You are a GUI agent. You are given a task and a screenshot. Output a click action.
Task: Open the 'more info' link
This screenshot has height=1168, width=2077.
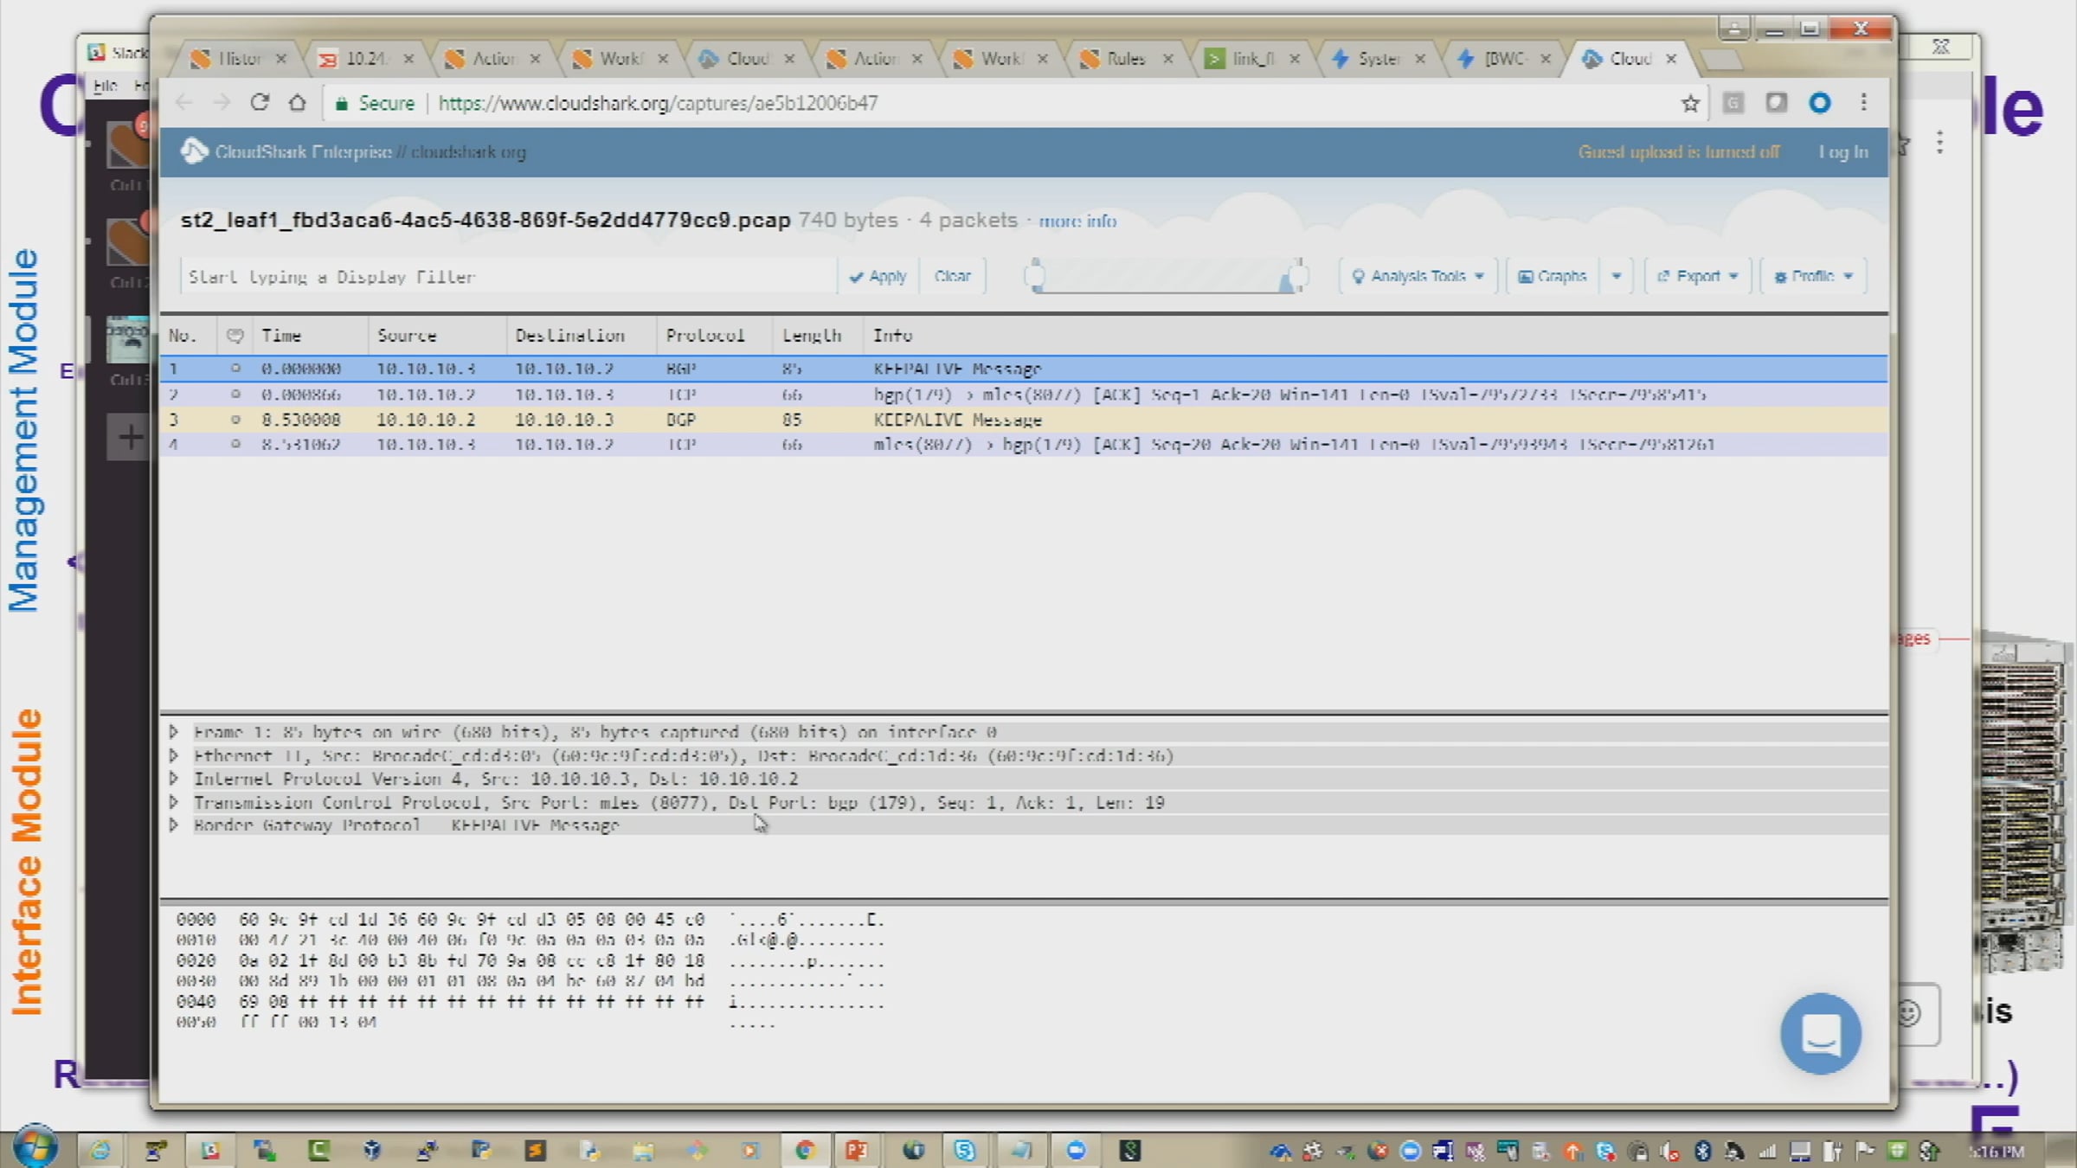coord(1077,221)
